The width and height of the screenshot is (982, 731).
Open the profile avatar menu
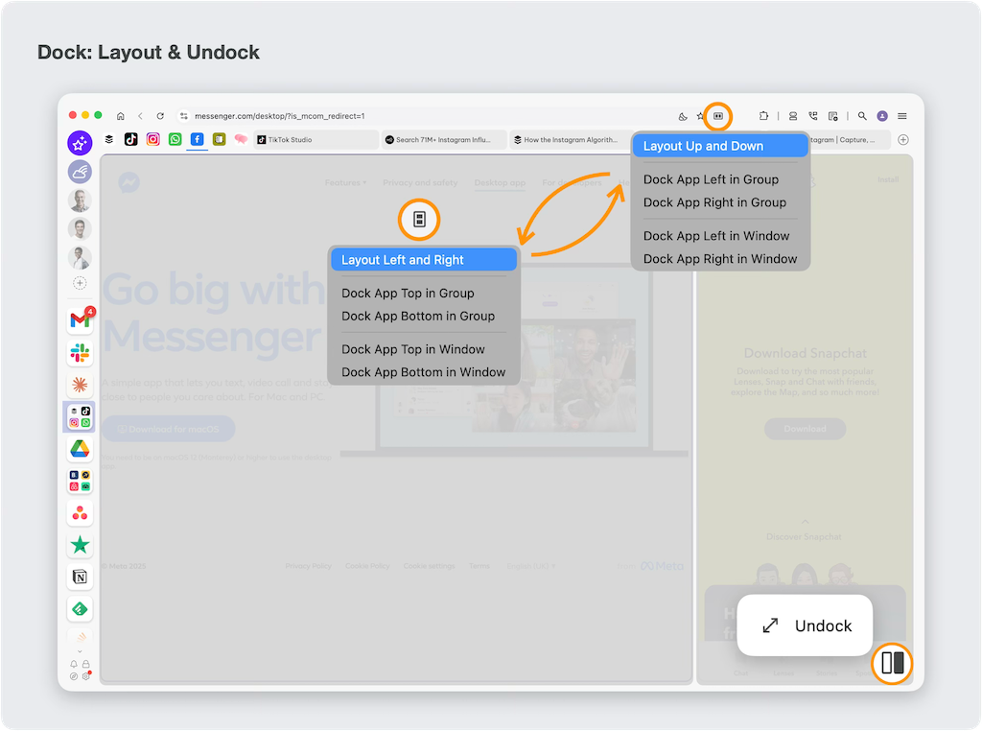click(882, 116)
